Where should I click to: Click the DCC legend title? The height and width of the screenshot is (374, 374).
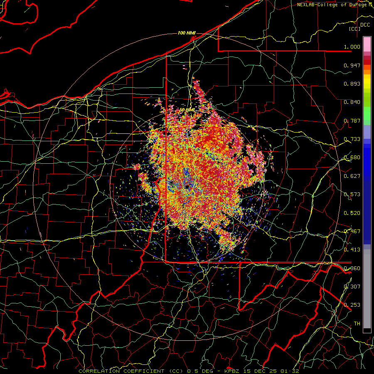(365, 25)
